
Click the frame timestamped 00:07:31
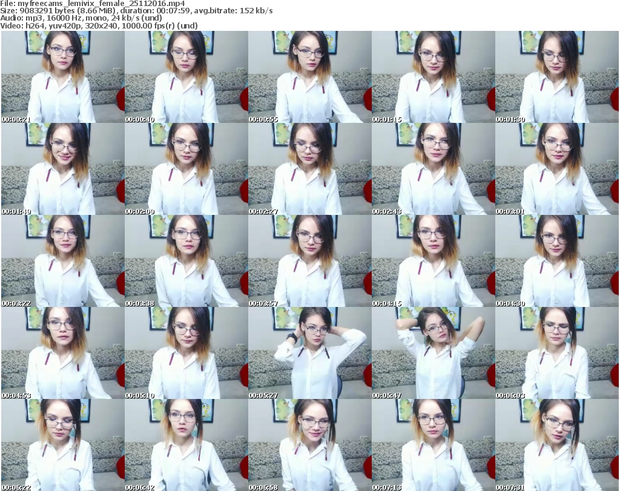(557, 445)
